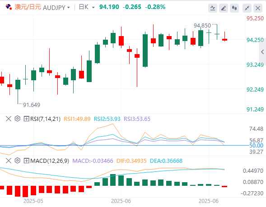Viewport: 266px width, 207px height.
Task: Click the collapse fullscreen arrows icon
Action: coord(247,8)
